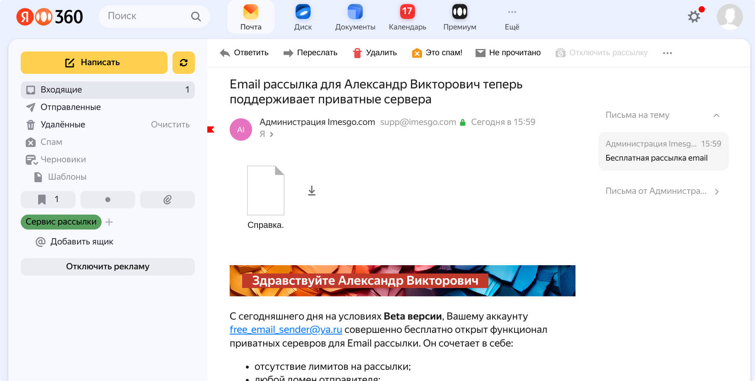This screenshot has width=755, height=381.
Task: Toggle the red importance flag on message
Action: [x=211, y=129]
